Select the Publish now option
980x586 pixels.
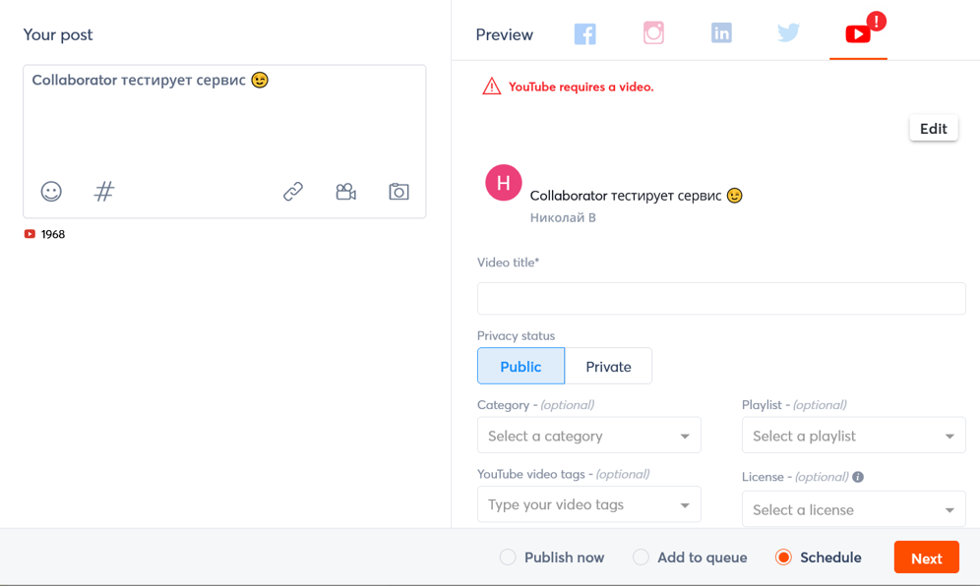[508, 557]
